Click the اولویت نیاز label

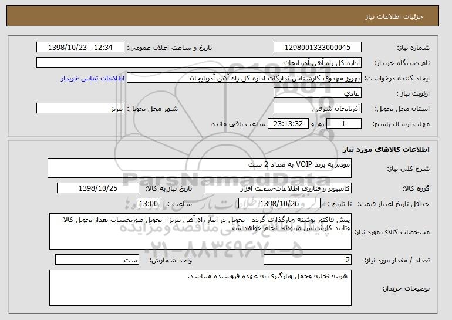413,93
